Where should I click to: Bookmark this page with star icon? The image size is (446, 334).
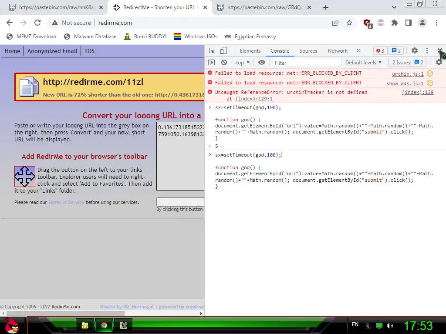(x=349, y=23)
